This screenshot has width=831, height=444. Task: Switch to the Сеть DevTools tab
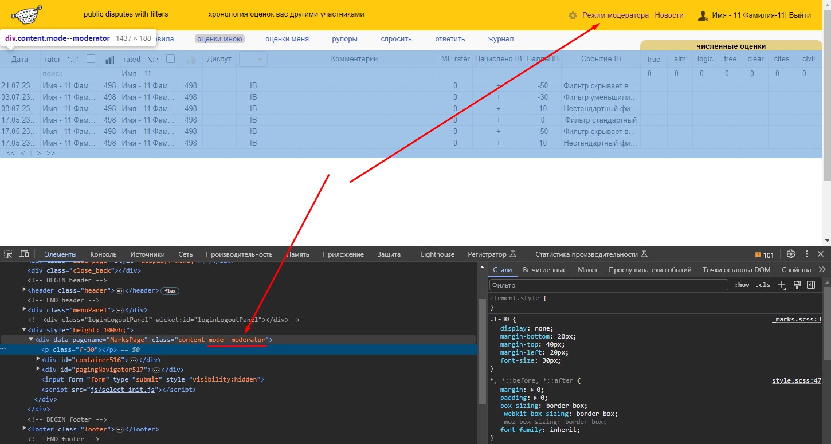(185, 254)
